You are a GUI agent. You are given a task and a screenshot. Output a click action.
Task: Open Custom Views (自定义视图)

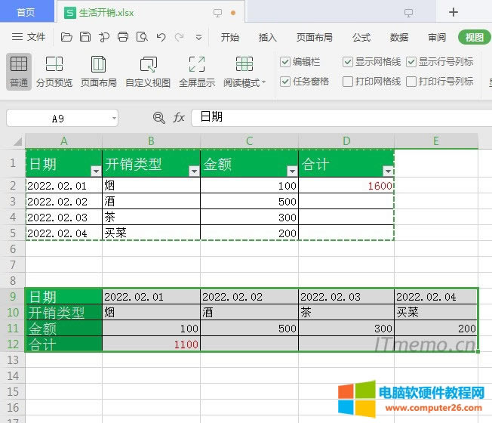148,71
